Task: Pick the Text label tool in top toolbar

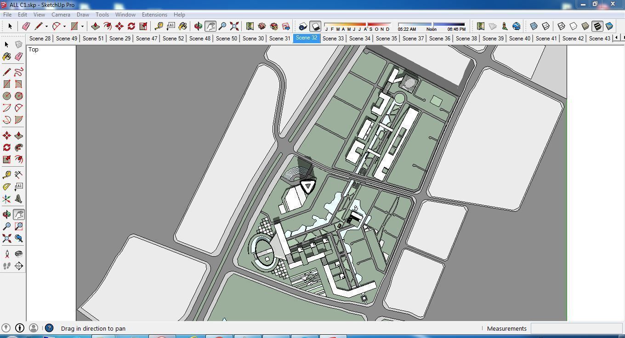Action: pos(171,26)
